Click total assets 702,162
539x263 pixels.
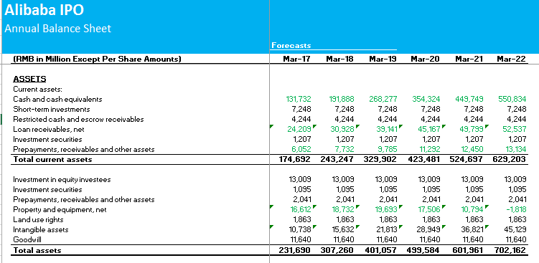coord(510,250)
